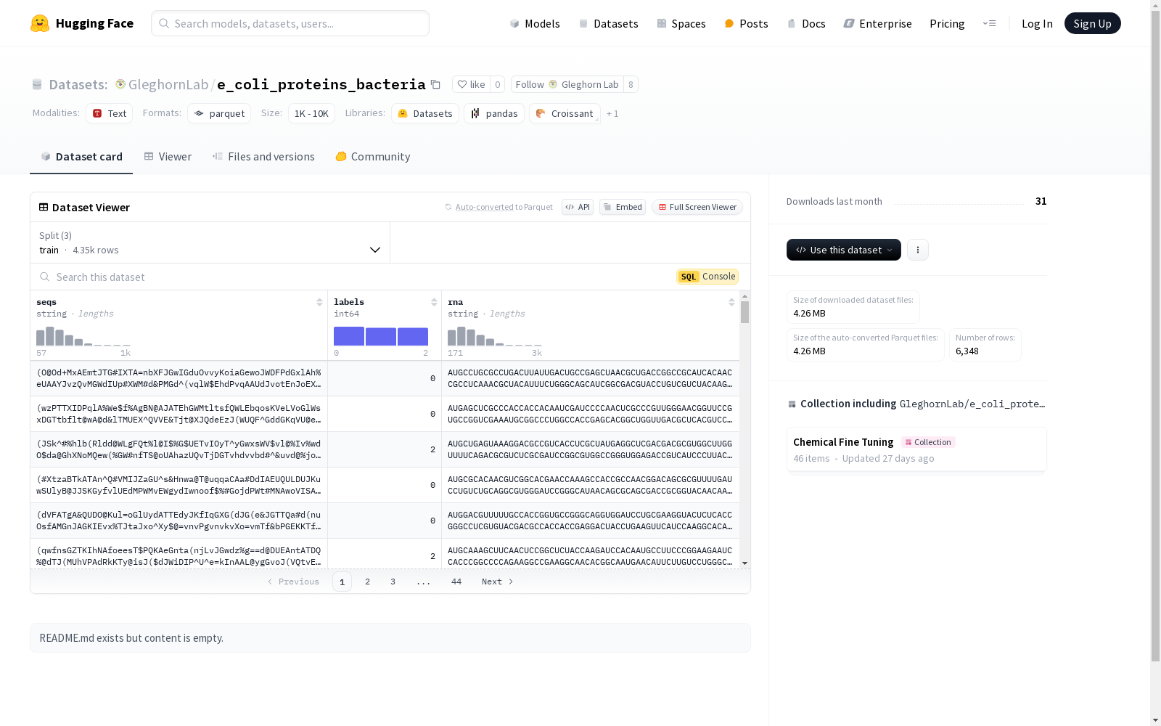Show the +1 more libraries
The height and width of the screenshot is (726, 1161).
[x=612, y=113]
